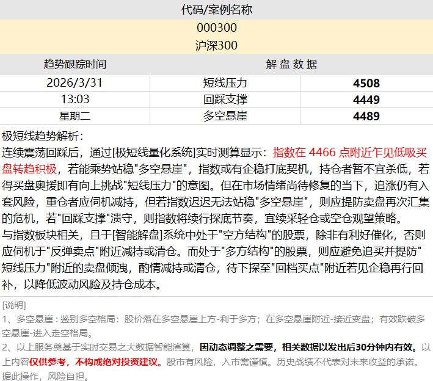Select the date 2026/3/31 cell
The image size is (433, 381).
pyautogui.click(x=75, y=82)
